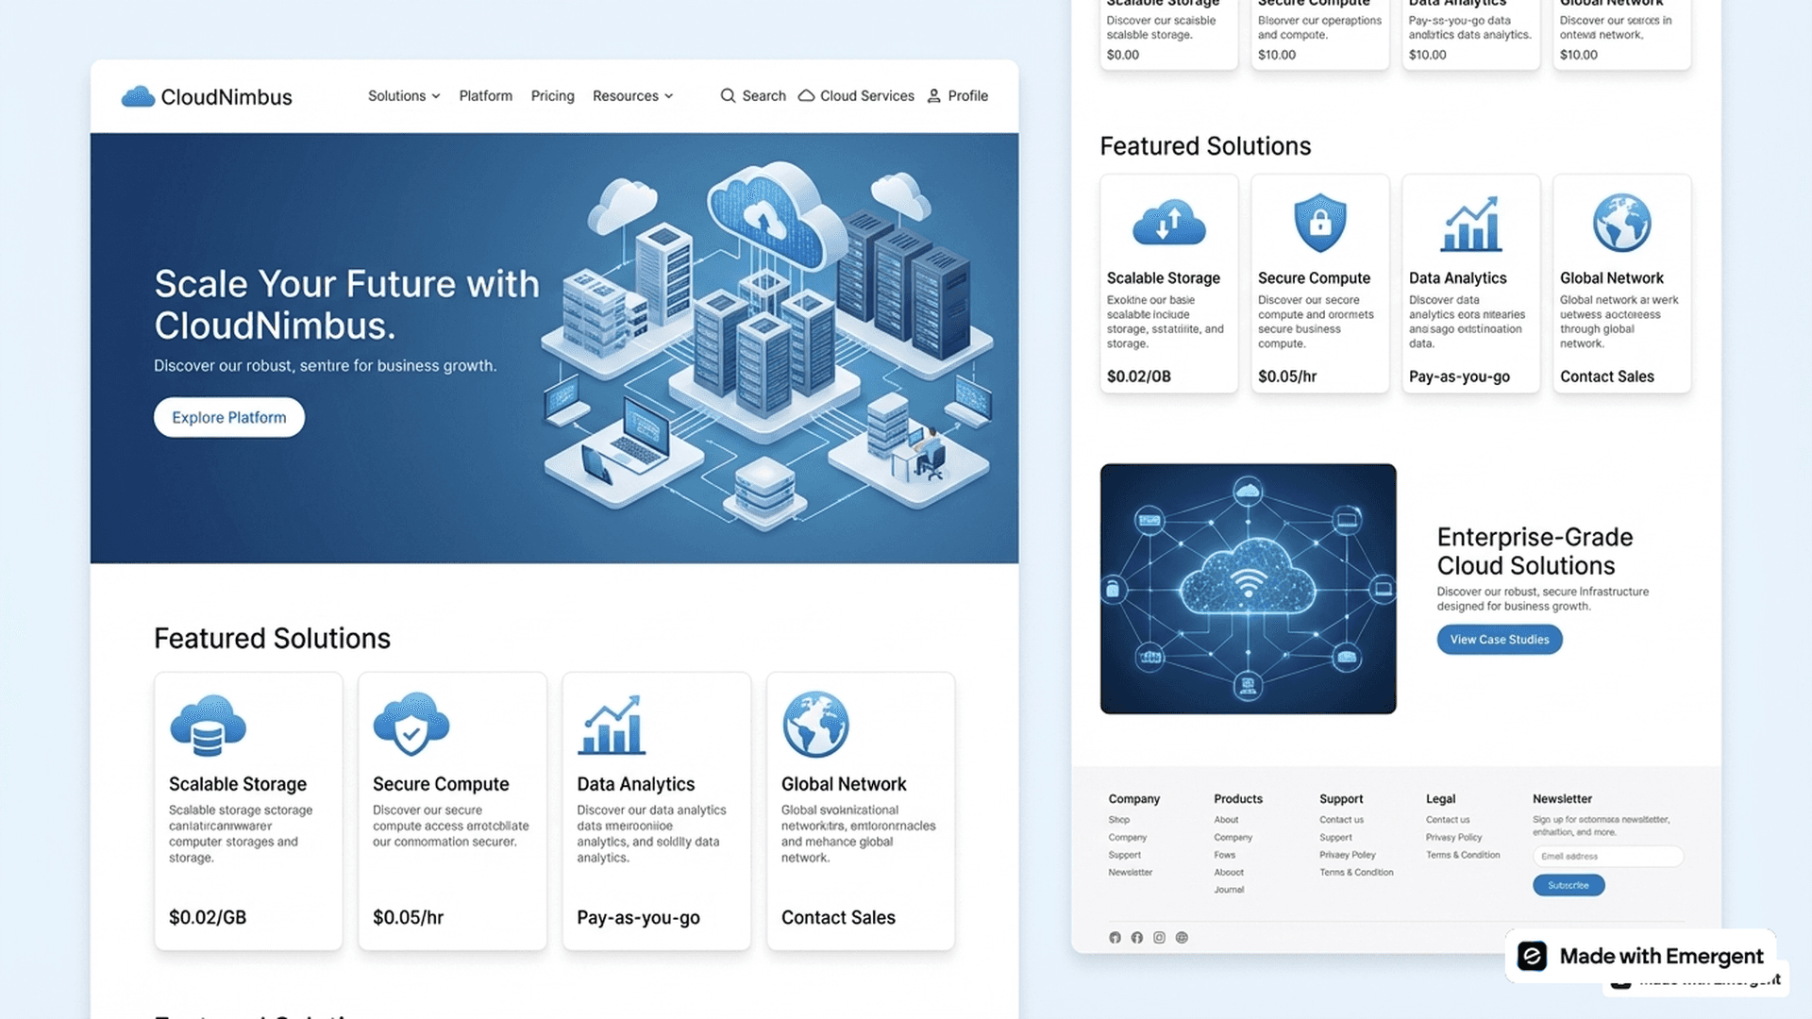
Task: Open the Cloud Services icon
Action: [x=805, y=95]
